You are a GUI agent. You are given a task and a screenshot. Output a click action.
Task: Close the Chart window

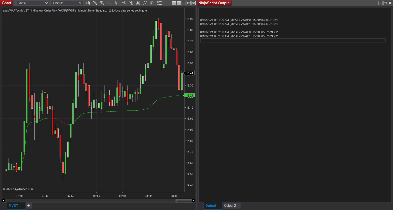point(194,3)
